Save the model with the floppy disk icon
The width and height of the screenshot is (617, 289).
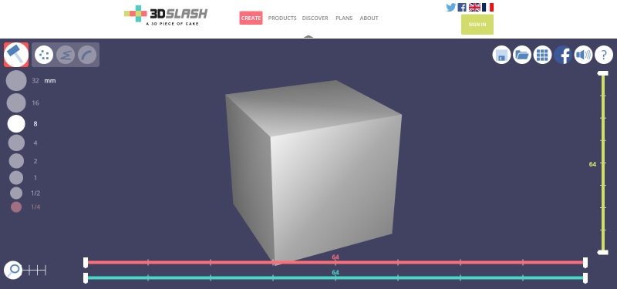pos(501,55)
